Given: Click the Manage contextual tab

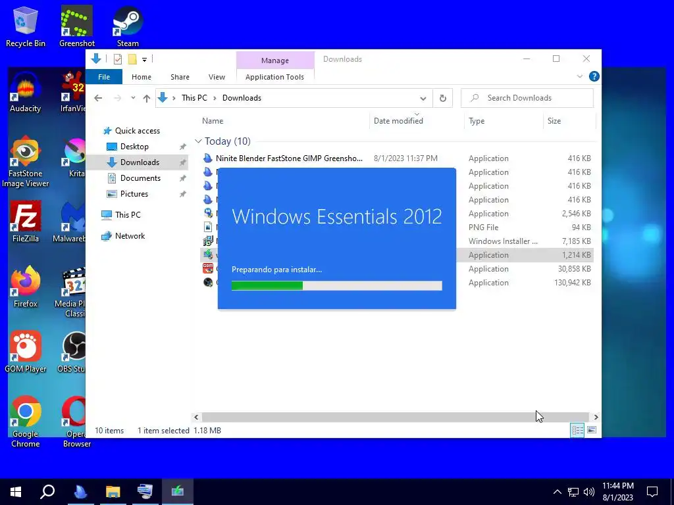Looking at the screenshot, I should 275,60.
